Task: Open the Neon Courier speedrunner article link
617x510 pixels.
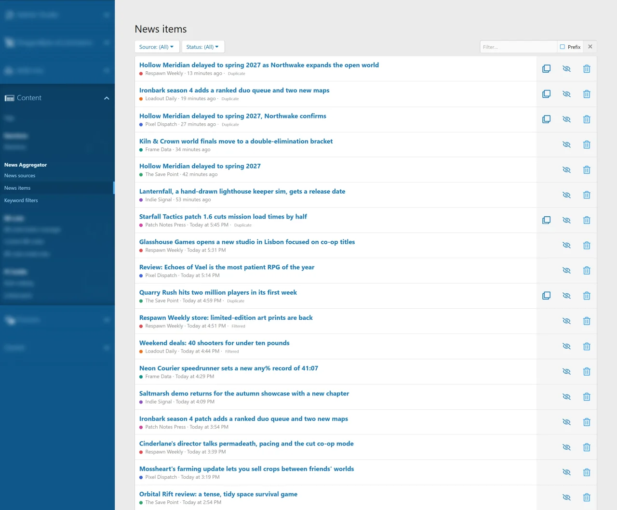Action: click(228, 368)
